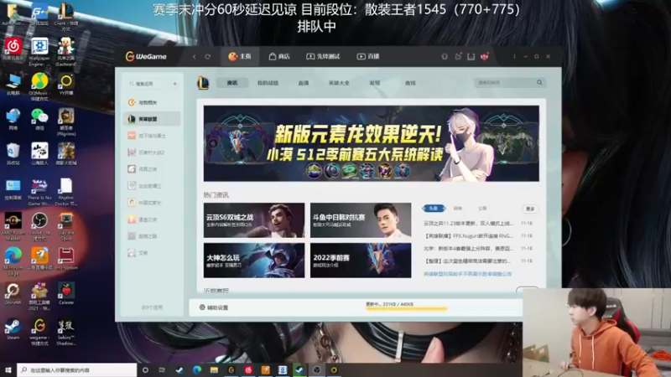Image resolution: width=671 pixels, height=377 pixels.
Task: Open There Is No Game desktop shortcut
Action: click(x=39, y=192)
